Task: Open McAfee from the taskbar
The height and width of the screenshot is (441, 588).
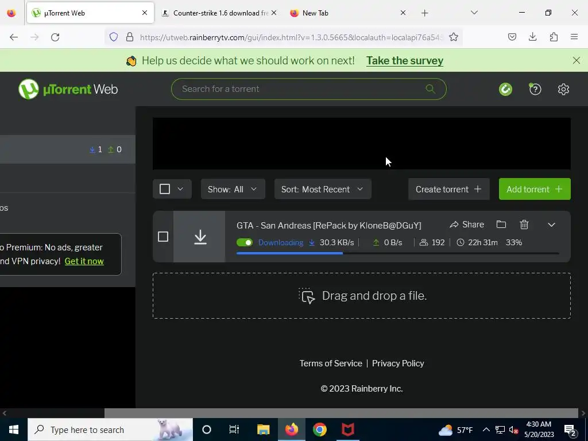Action: [347, 430]
